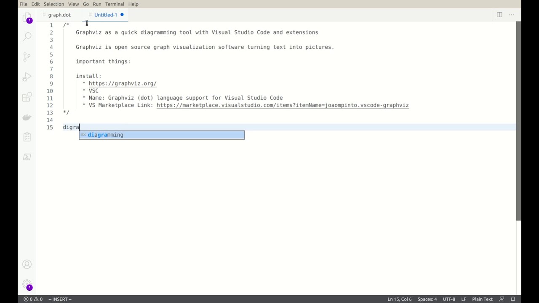This screenshot has width=539, height=303.
Task: Click Ln 15, Col 6 status entry
Action: [400, 299]
